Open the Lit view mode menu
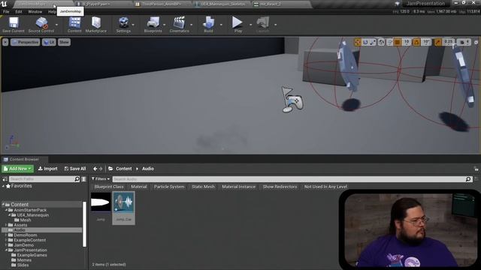481x270 pixels. 49,42
